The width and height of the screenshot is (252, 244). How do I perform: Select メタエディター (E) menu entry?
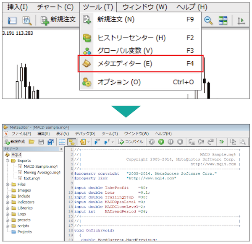(x=140, y=64)
